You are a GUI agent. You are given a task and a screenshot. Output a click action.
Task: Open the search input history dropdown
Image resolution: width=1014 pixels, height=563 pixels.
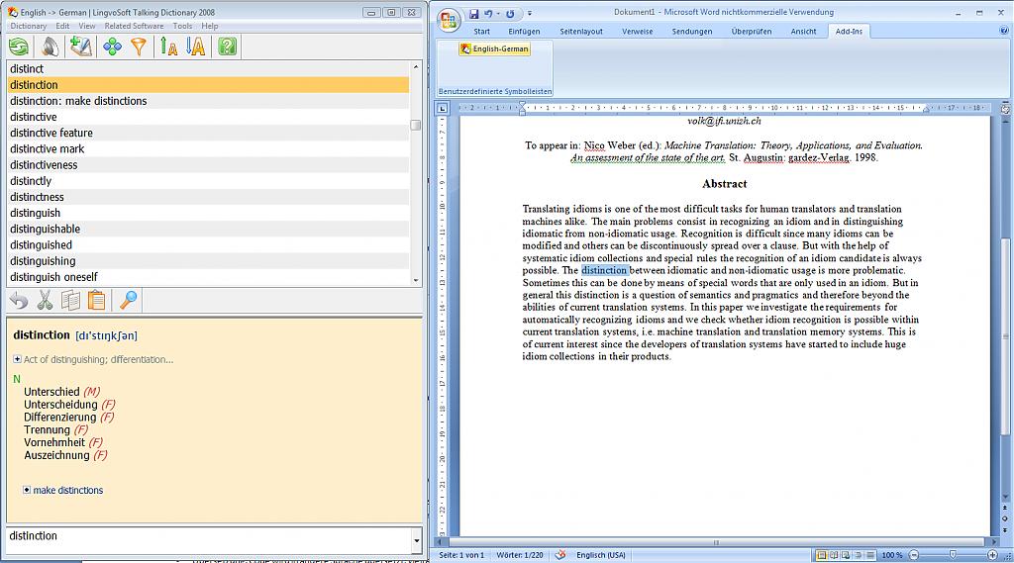(x=416, y=540)
